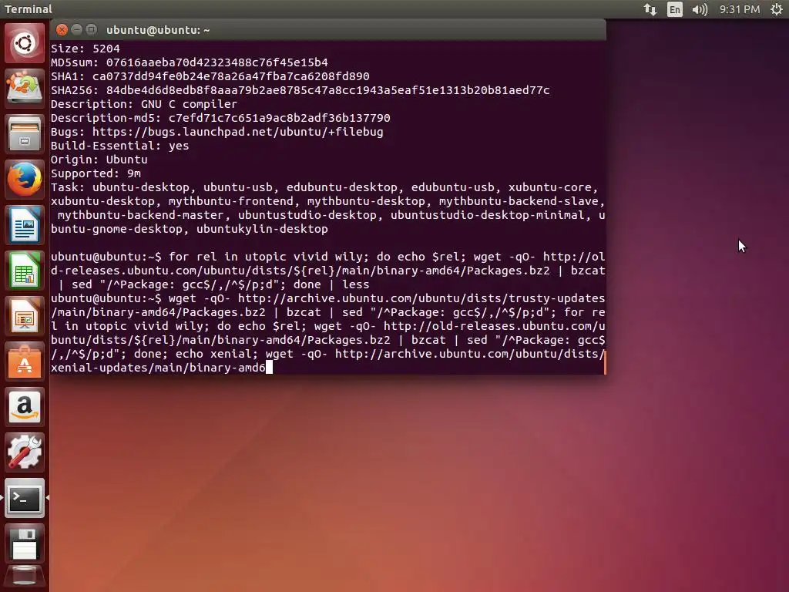Click the Description-md5 line

pos(220,118)
